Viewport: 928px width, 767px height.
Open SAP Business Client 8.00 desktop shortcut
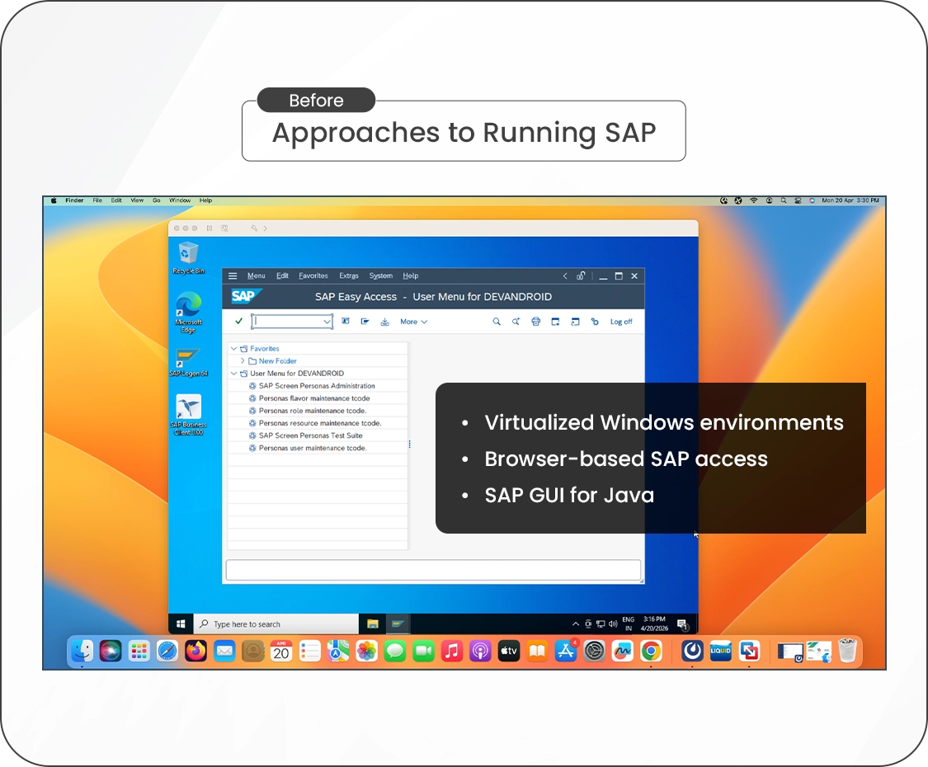188,415
